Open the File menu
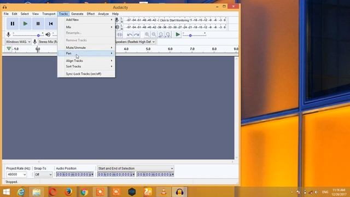The height and width of the screenshot is (197, 350). [x=6, y=14]
